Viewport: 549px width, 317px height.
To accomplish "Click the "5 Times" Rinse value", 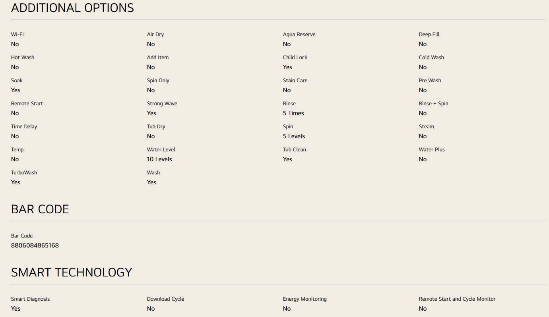I will pyautogui.click(x=293, y=113).
